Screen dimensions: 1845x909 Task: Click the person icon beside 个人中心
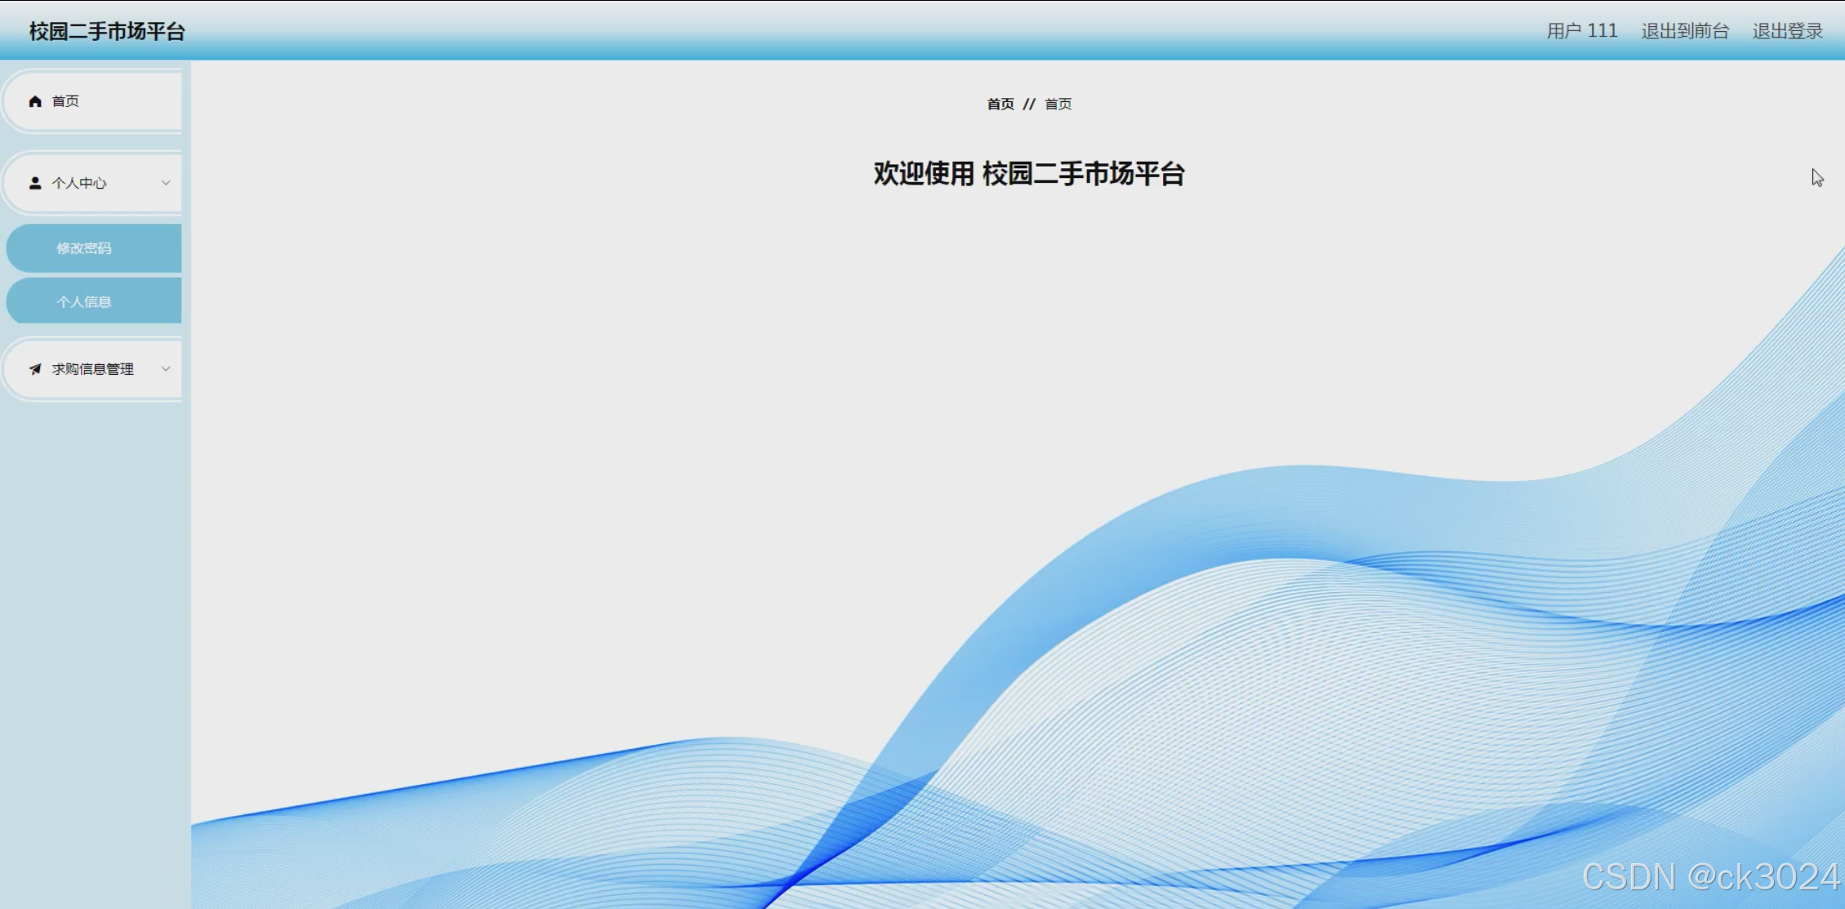point(35,183)
